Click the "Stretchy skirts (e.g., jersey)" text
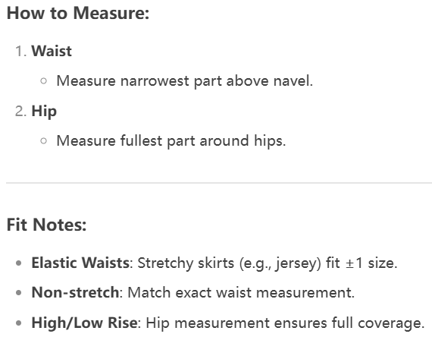Image resolution: width=432 pixels, height=337 pixels. point(229,263)
